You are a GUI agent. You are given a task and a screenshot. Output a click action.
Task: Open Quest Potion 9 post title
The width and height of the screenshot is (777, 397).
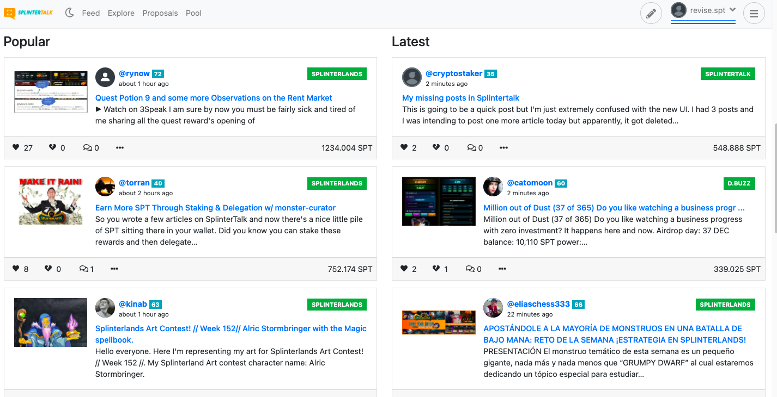(214, 98)
